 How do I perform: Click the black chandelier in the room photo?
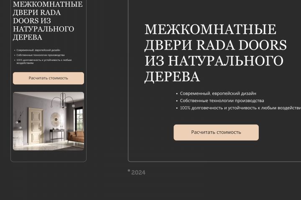click(63, 100)
